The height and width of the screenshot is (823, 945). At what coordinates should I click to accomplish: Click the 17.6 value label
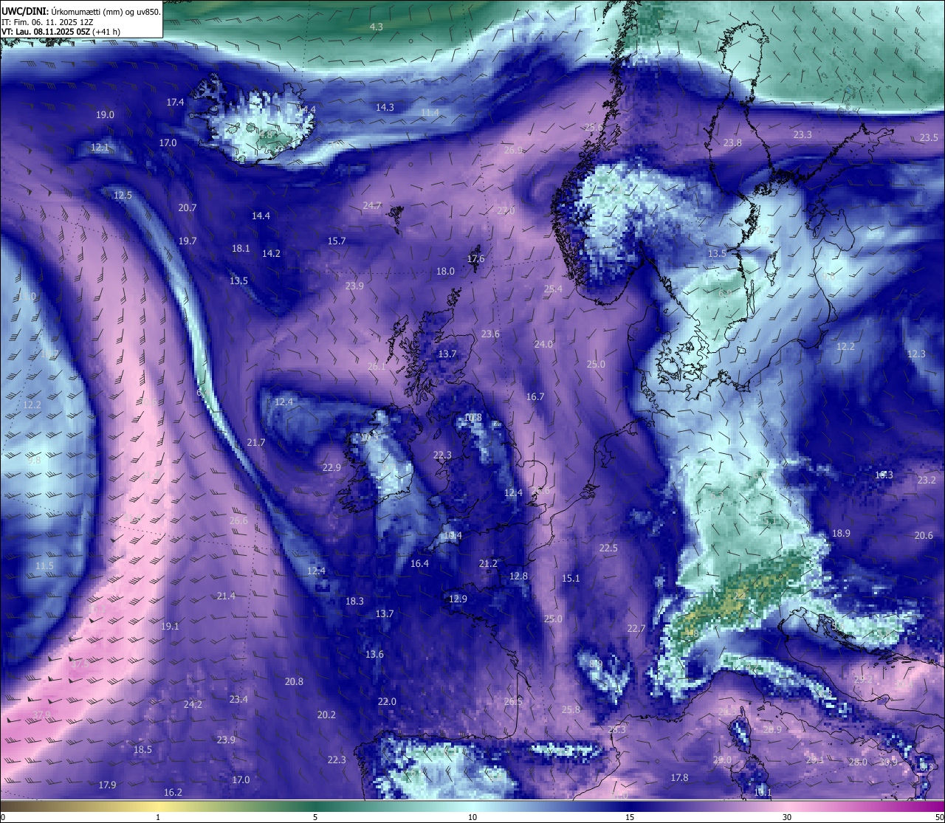point(475,259)
